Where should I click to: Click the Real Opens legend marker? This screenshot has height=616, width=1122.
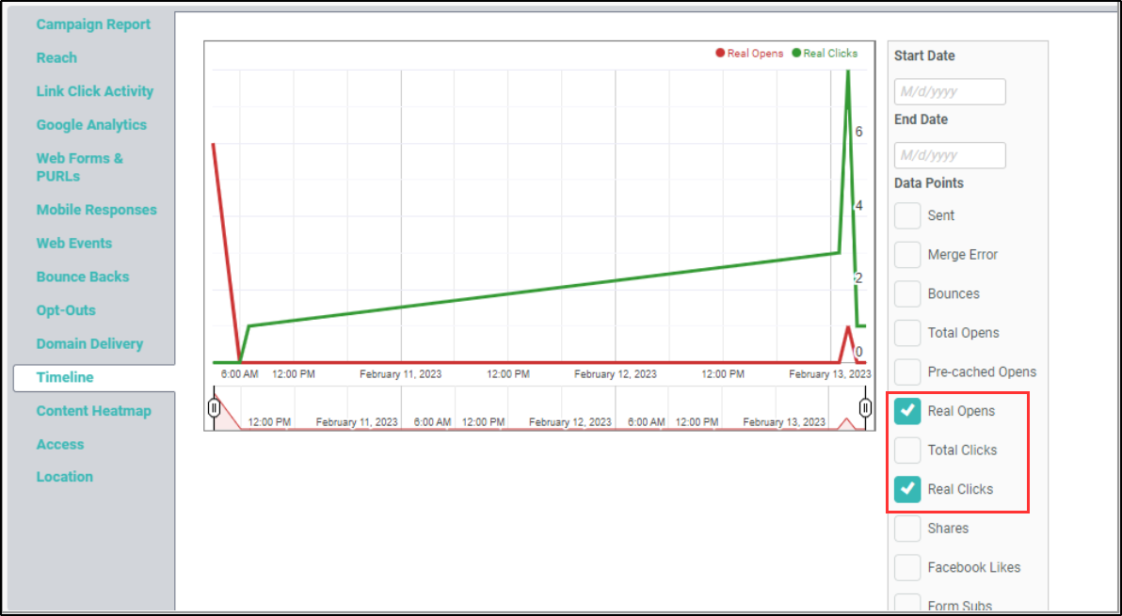coord(721,54)
